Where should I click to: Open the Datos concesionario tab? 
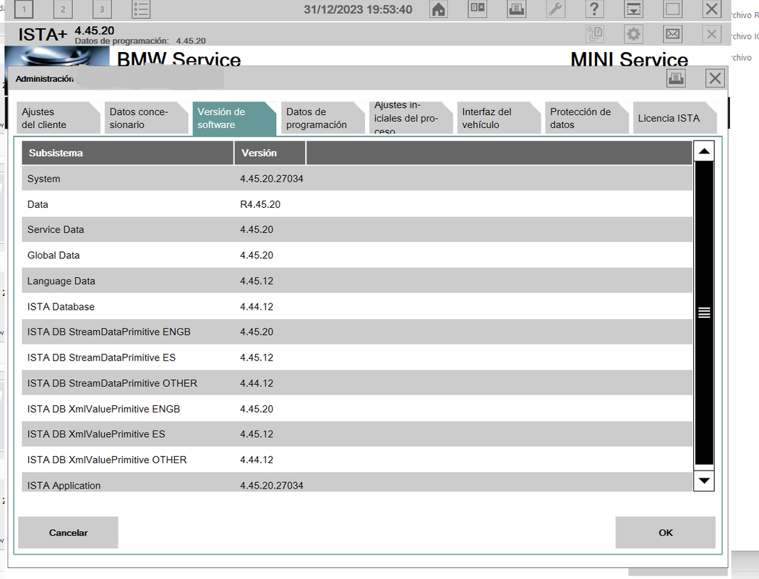[x=146, y=118]
